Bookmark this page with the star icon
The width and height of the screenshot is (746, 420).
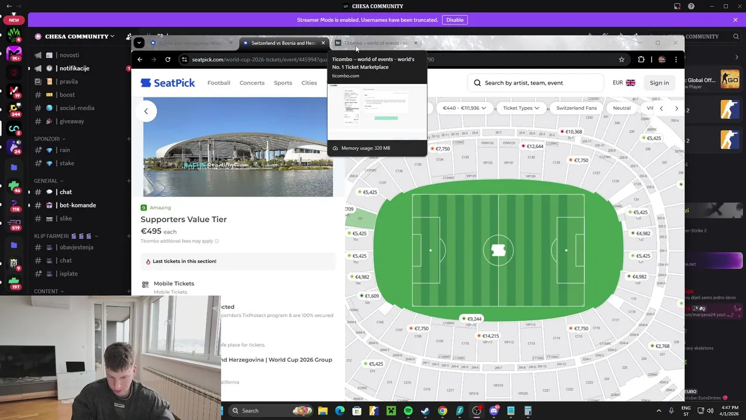point(621,60)
